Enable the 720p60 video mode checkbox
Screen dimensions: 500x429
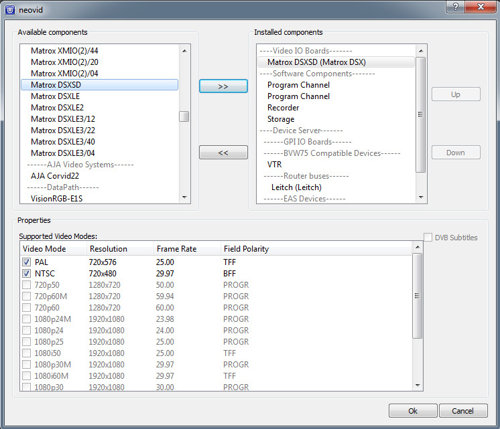[26, 308]
